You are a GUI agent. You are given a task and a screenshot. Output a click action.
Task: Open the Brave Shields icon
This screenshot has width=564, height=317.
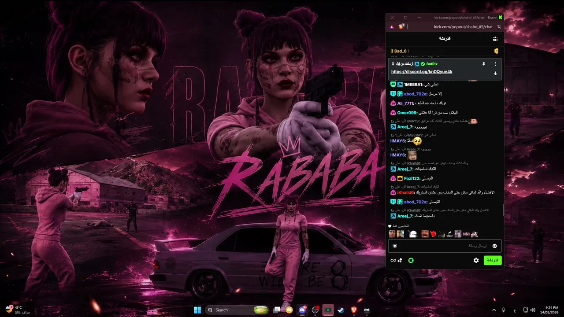click(x=401, y=26)
